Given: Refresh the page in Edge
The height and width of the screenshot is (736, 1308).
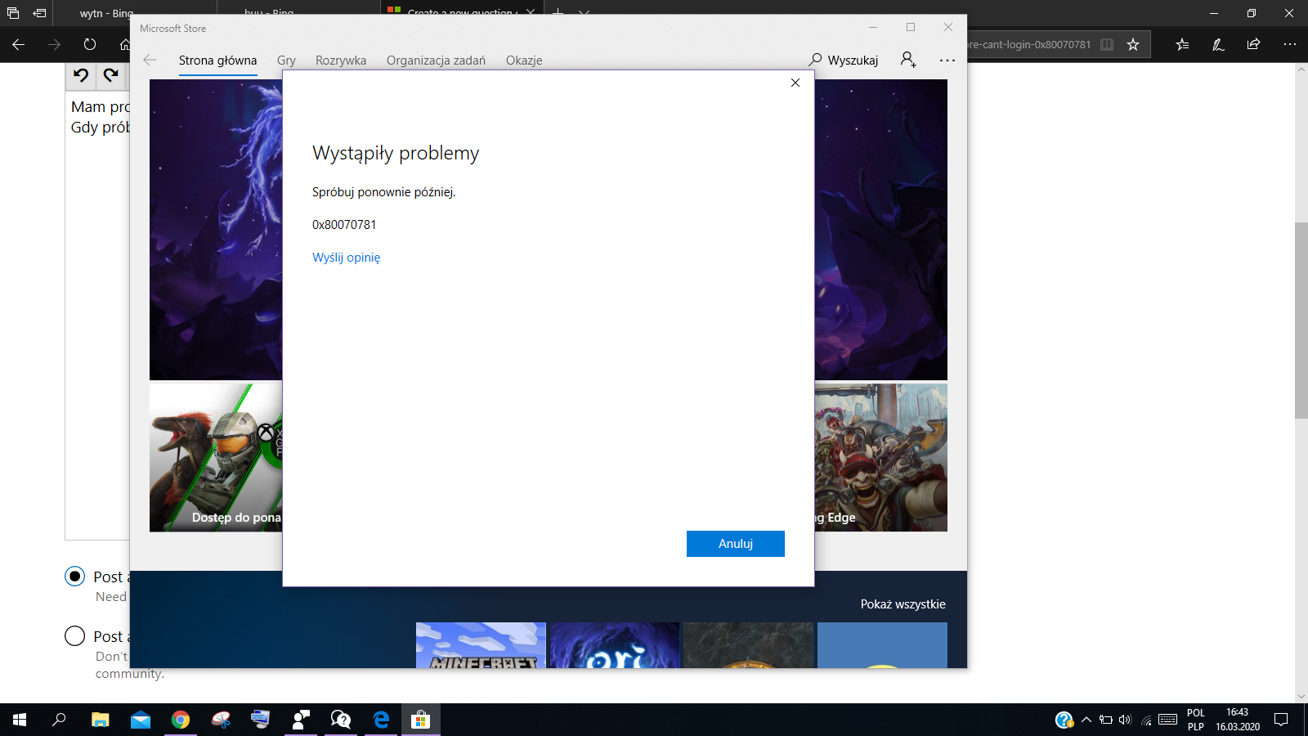Looking at the screenshot, I should pyautogui.click(x=90, y=44).
